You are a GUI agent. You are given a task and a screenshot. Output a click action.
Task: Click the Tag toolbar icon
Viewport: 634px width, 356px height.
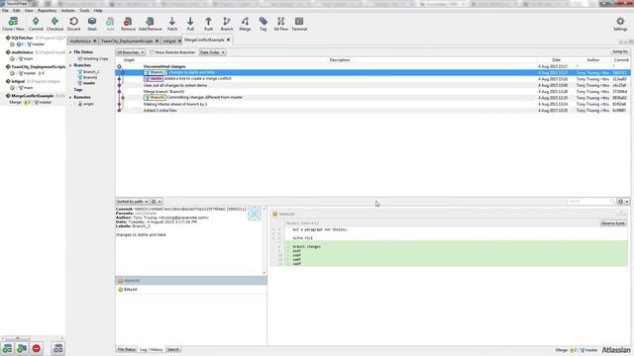(263, 24)
